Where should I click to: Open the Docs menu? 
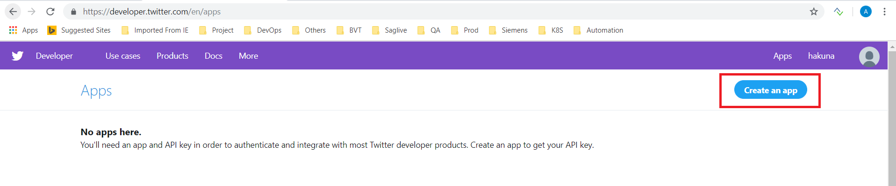pos(214,56)
